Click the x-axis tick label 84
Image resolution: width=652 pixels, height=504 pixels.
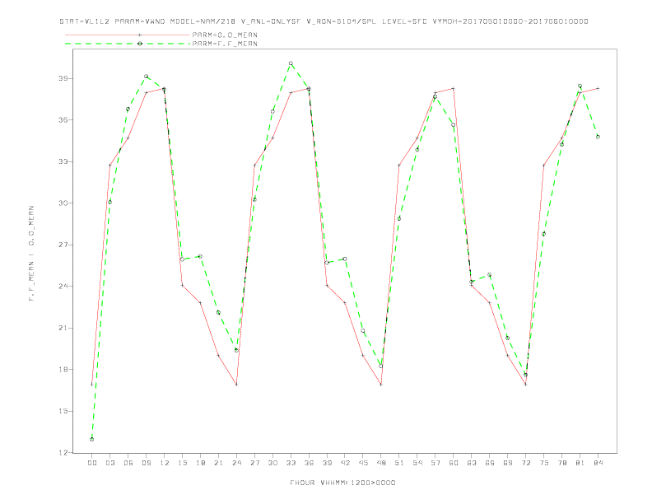pos(598,463)
